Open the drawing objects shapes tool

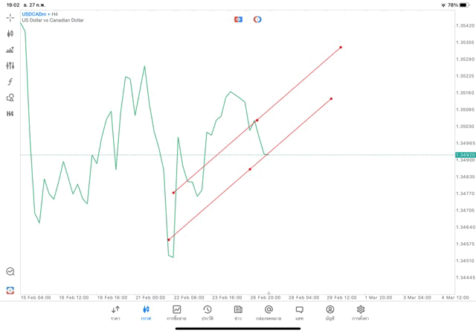point(10,98)
